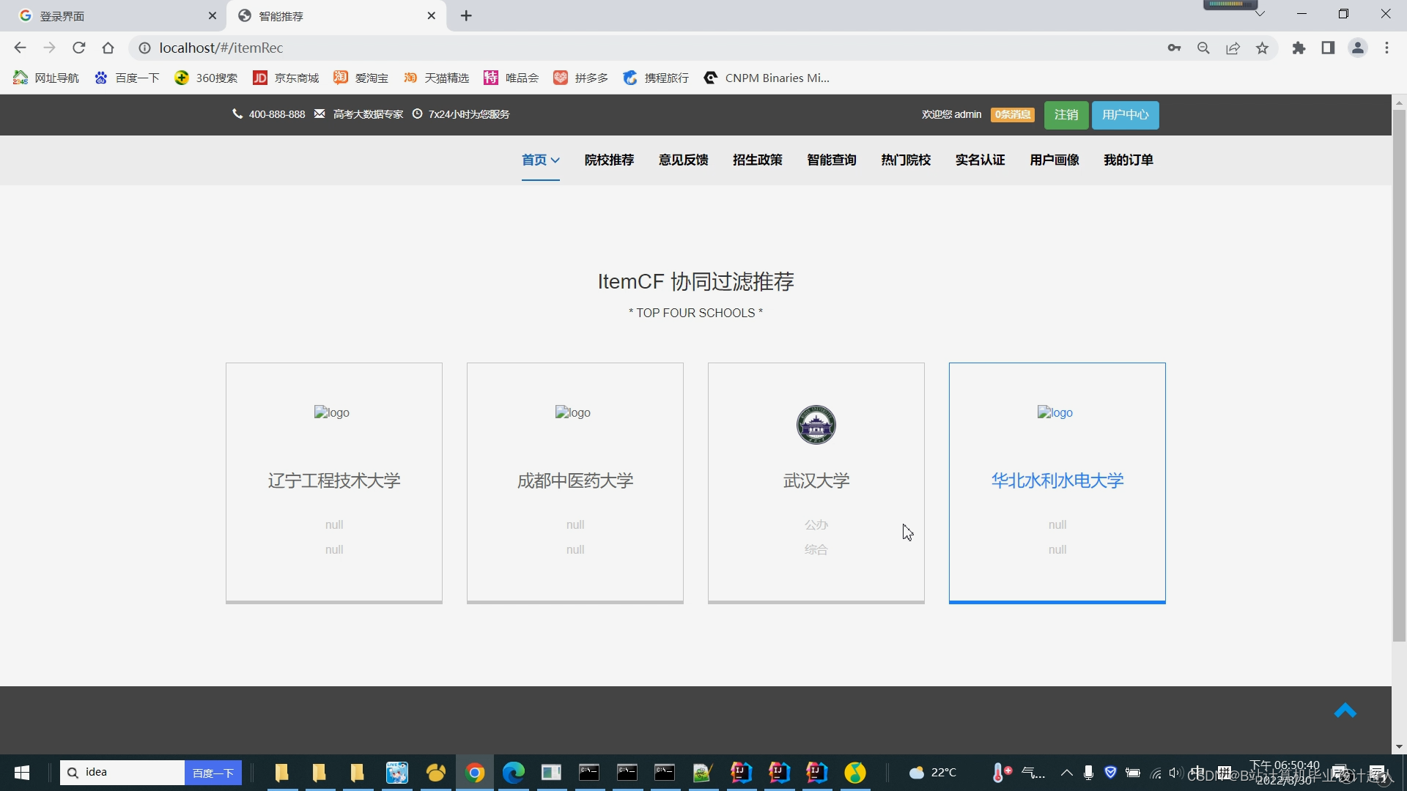Screen dimensions: 1407x791
Task: Click the browser reload page icon
Action: [x=79, y=48]
